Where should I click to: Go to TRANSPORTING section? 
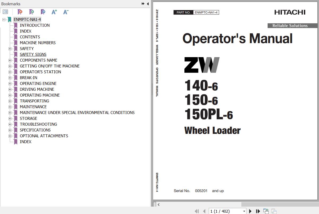pos(34,101)
